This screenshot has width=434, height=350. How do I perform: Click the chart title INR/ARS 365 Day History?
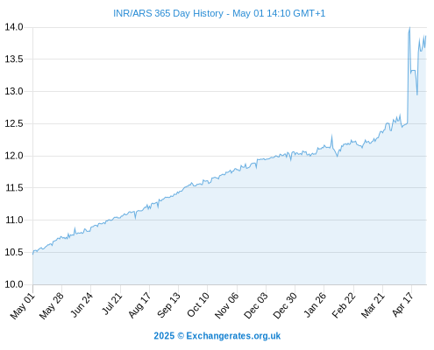click(x=168, y=13)
